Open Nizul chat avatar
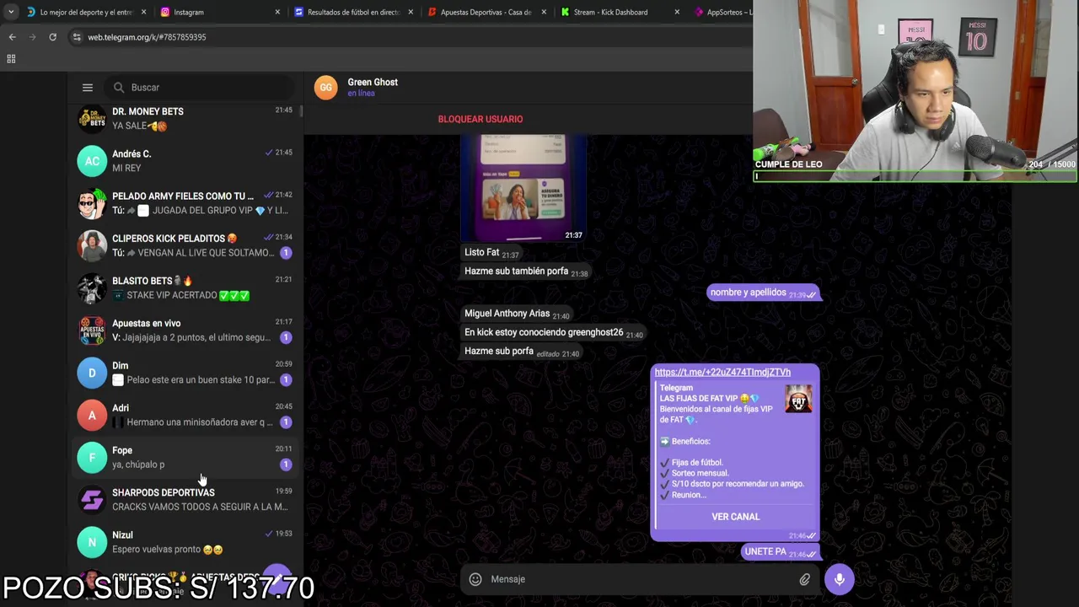The height and width of the screenshot is (607, 1079). pos(92,542)
